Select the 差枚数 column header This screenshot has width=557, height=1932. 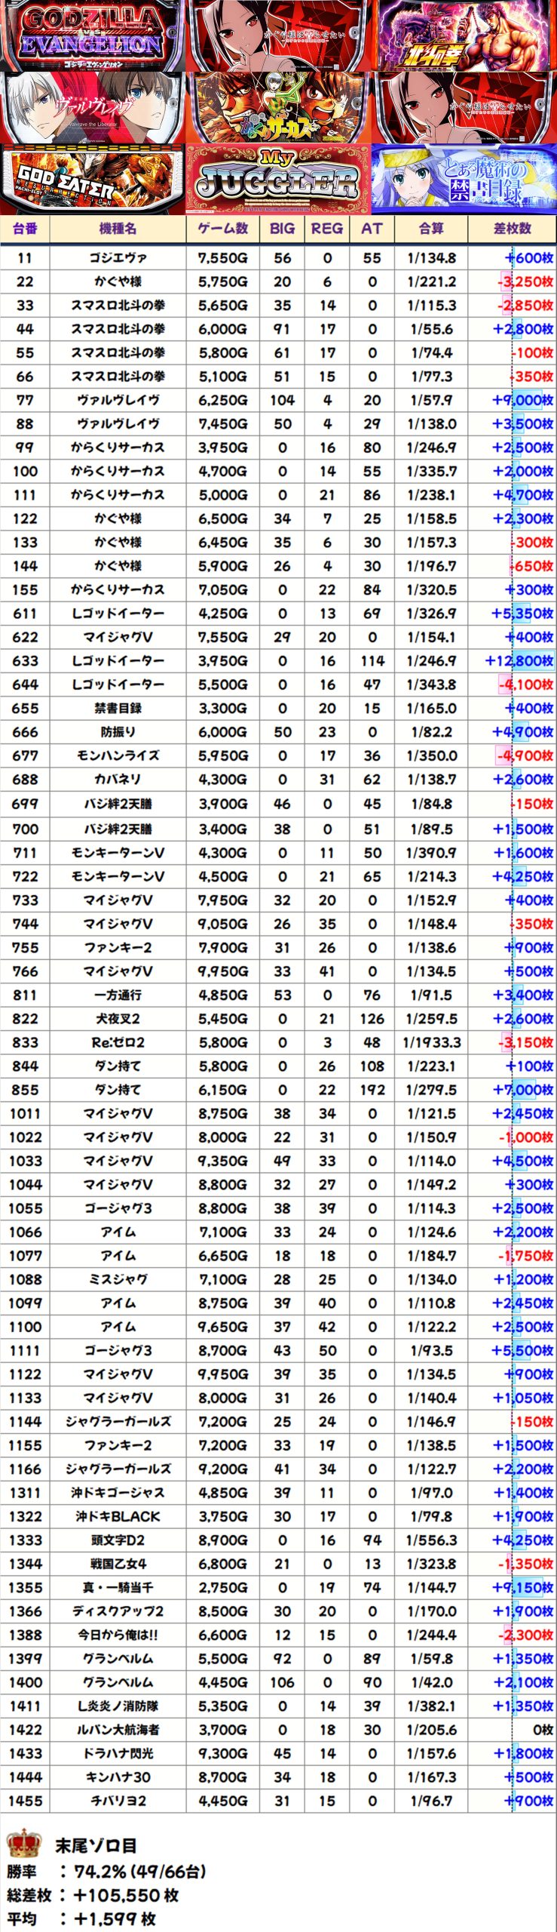pos(512,229)
